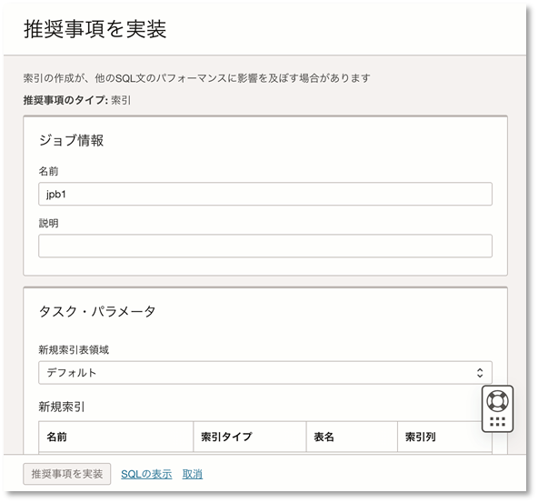
Task: Click the ジョブ情報 section heading
Action: point(71,140)
